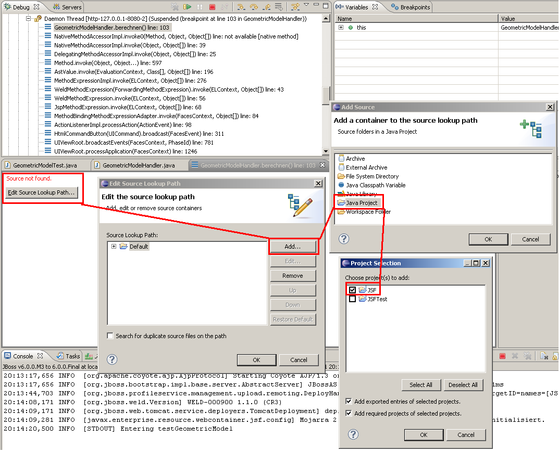559x452 pixels.
Task: Click help icon in Project Selection dialog
Action: 353,434
